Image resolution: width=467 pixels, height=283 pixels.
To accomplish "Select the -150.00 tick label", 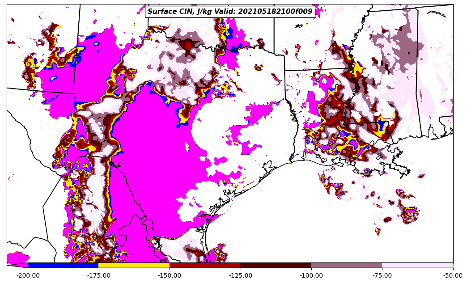I will click(170, 275).
